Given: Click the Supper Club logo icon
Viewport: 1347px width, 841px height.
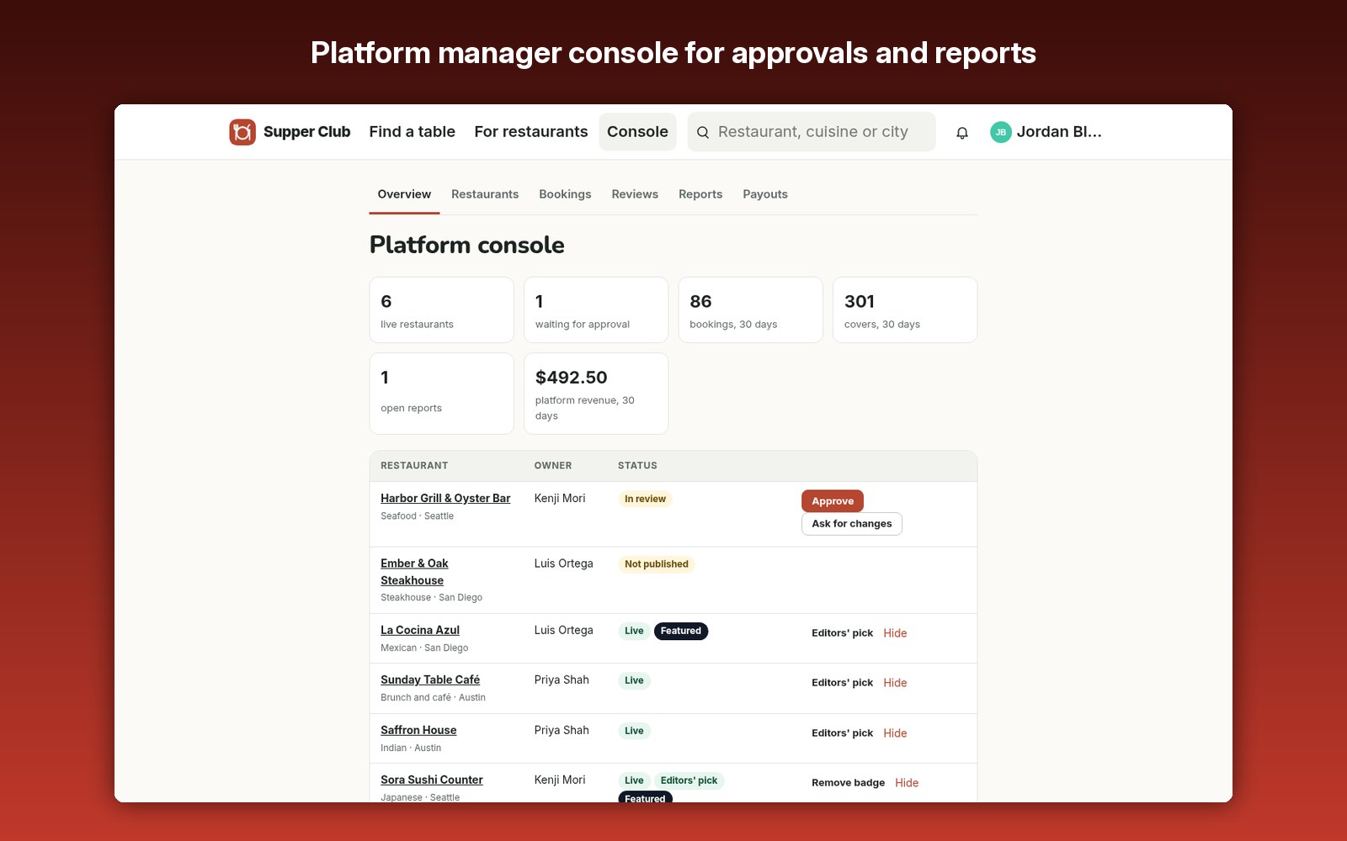Looking at the screenshot, I should [x=242, y=132].
